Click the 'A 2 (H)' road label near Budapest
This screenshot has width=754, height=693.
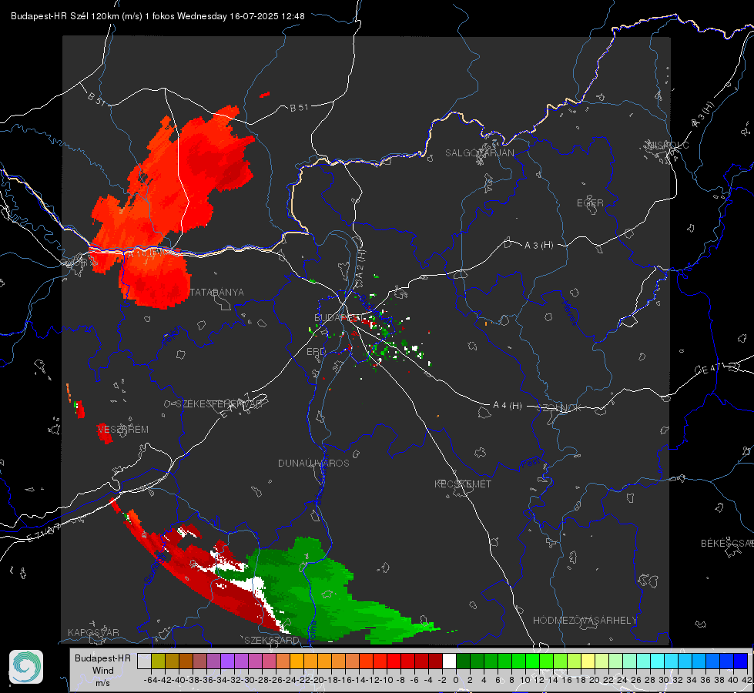[x=360, y=265]
